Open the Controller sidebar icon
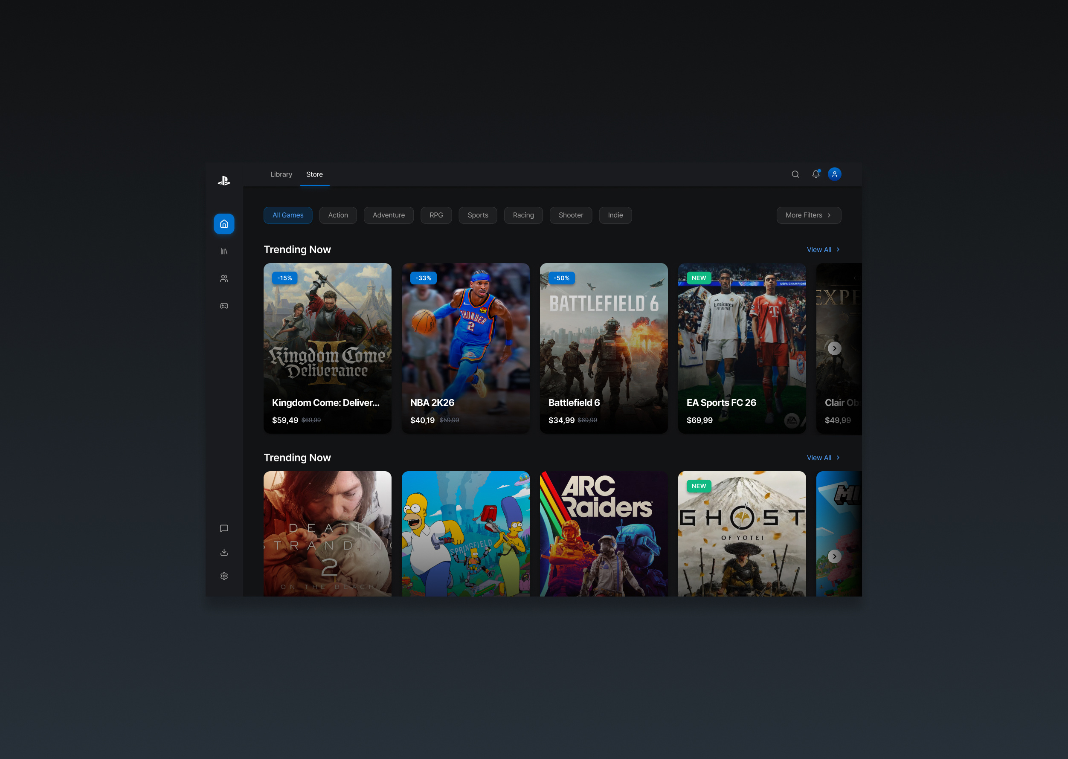 pos(224,306)
